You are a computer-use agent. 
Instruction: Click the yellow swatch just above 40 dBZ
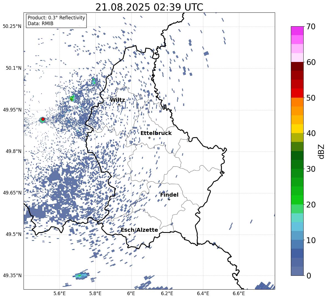[297, 129]
